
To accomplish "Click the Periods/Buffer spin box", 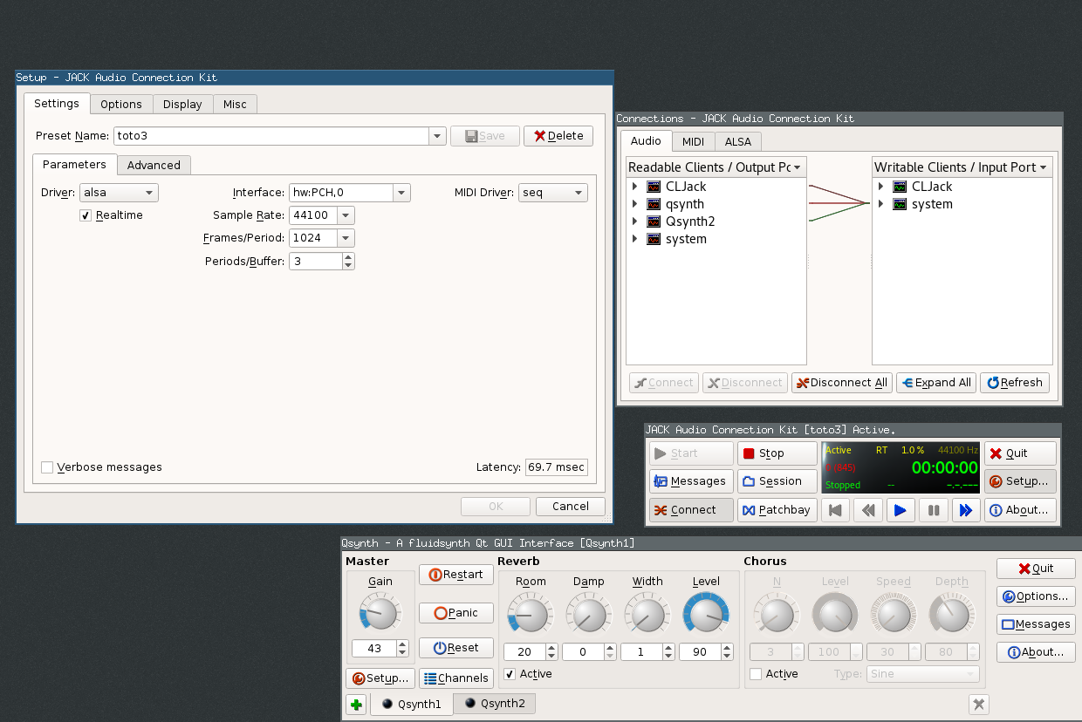I will pos(322,261).
